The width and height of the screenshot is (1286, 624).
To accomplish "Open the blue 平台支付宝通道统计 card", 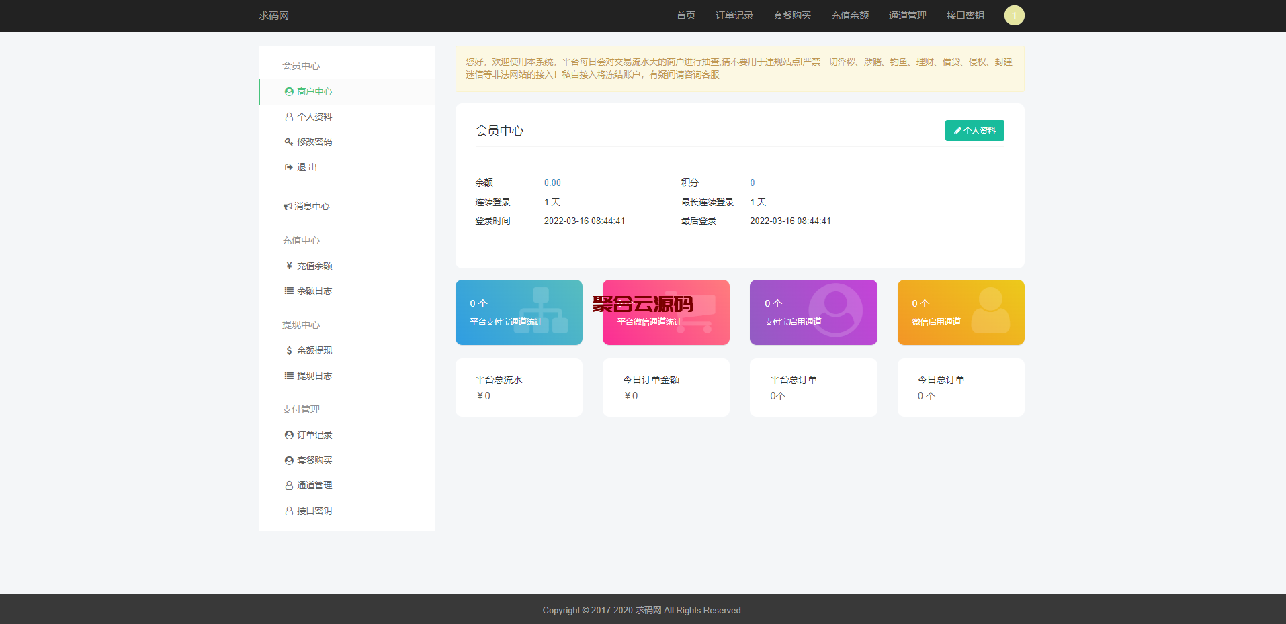I will click(x=519, y=313).
